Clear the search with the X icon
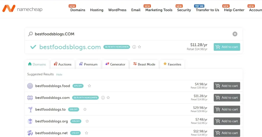The width and height of the screenshot is (262, 137). click(x=235, y=34)
